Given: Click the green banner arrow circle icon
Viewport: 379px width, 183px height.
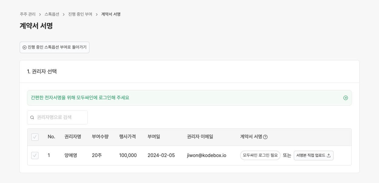Looking at the screenshot, I should pos(345,98).
